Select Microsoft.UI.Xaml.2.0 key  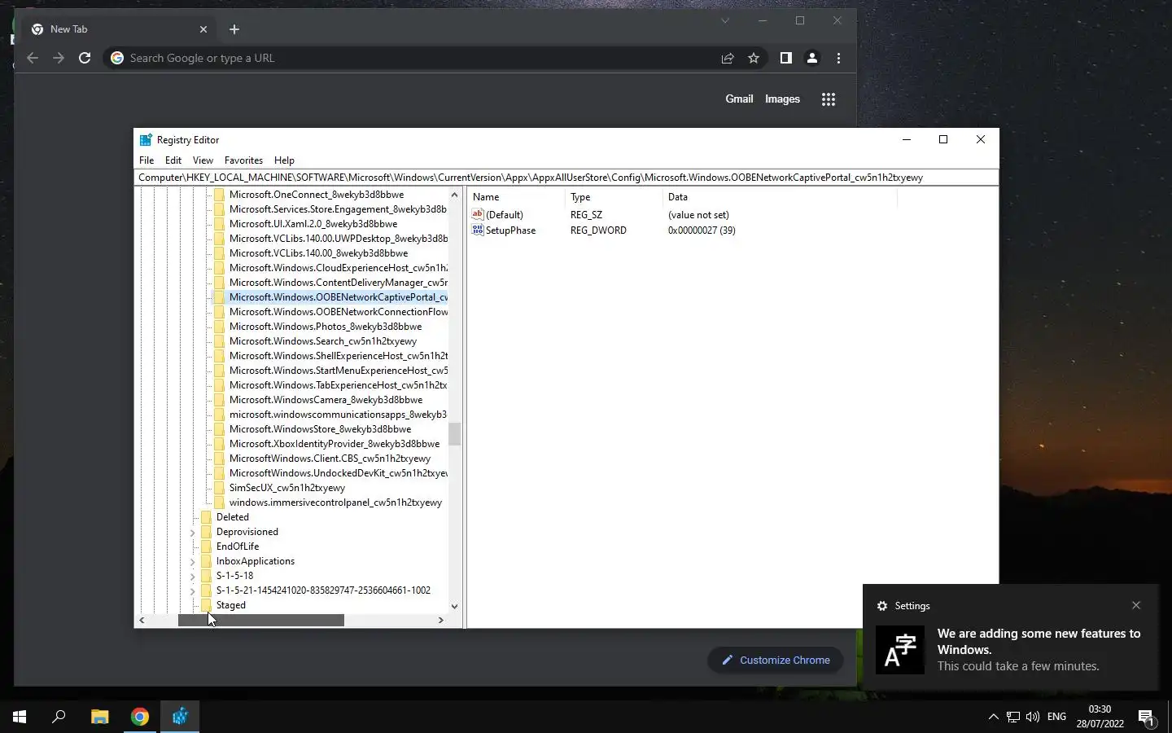tap(313, 224)
